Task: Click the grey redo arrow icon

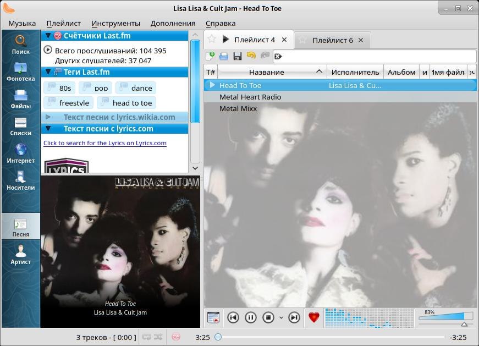Action: click(265, 56)
